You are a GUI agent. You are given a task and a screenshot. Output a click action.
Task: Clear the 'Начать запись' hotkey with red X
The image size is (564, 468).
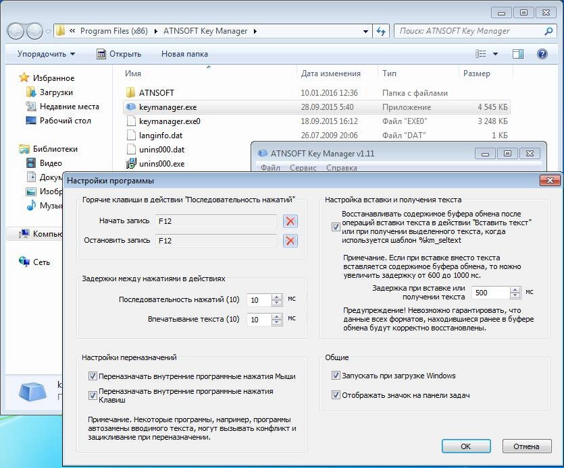pyautogui.click(x=290, y=221)
